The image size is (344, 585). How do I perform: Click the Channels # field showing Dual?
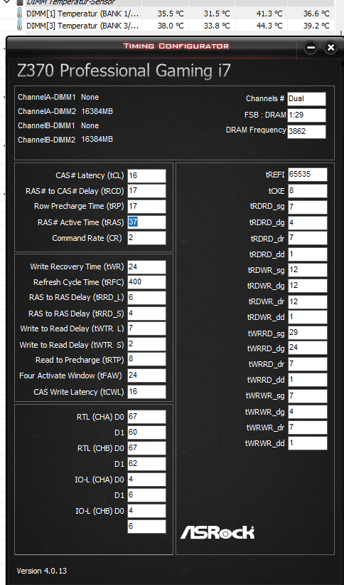[x=307, y=99]
